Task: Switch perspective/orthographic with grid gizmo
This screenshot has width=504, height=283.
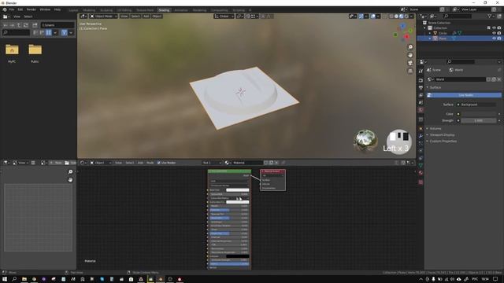Action: pos(410,71)
